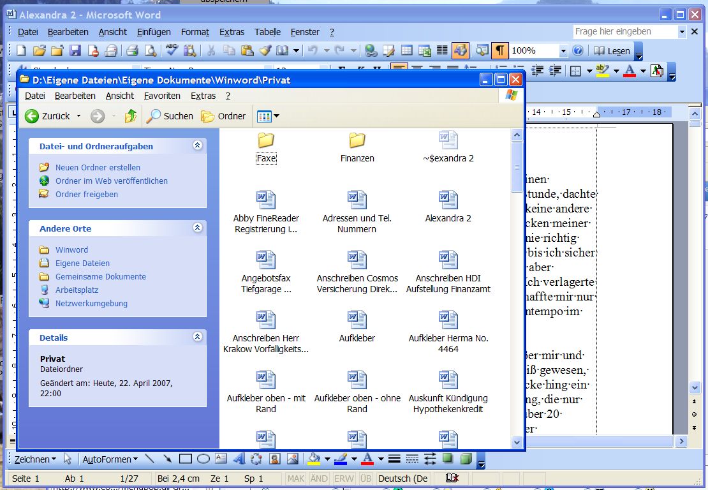Screen dimensions: 708x490
Task: Select the Rectangle drawing tool
Action: pyautogui.click(x=185, y=459)
